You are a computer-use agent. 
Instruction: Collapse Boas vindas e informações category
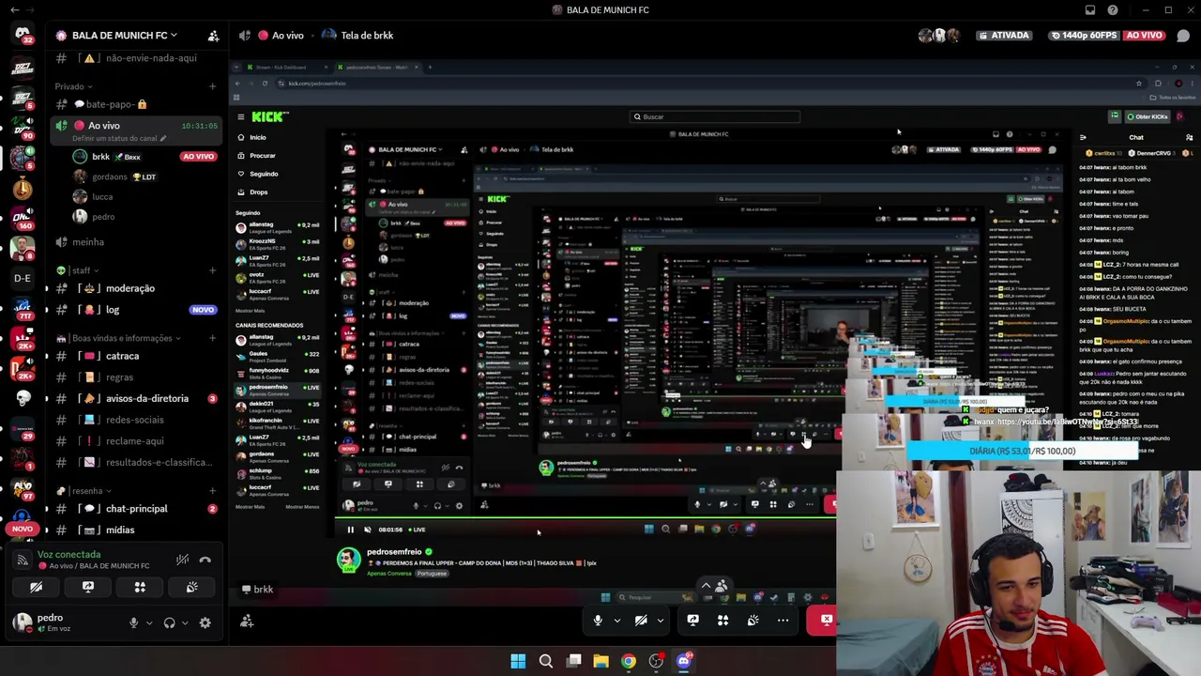click(119, 338)
